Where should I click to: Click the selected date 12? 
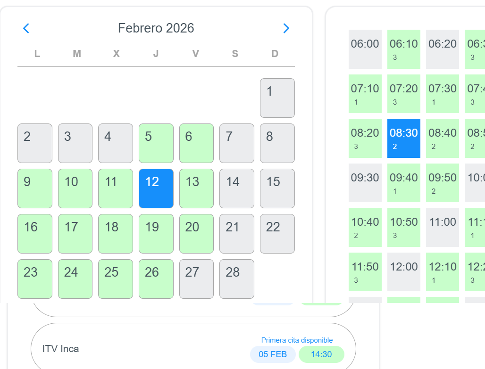[156, 189]
